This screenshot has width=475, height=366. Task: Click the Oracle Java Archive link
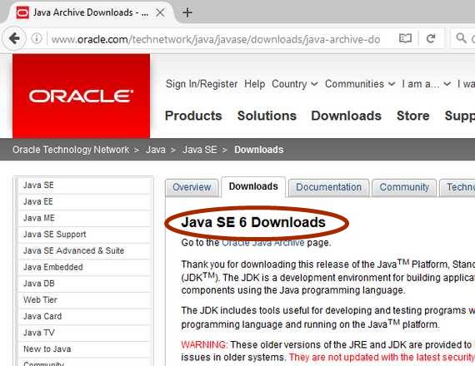[263, 243]
